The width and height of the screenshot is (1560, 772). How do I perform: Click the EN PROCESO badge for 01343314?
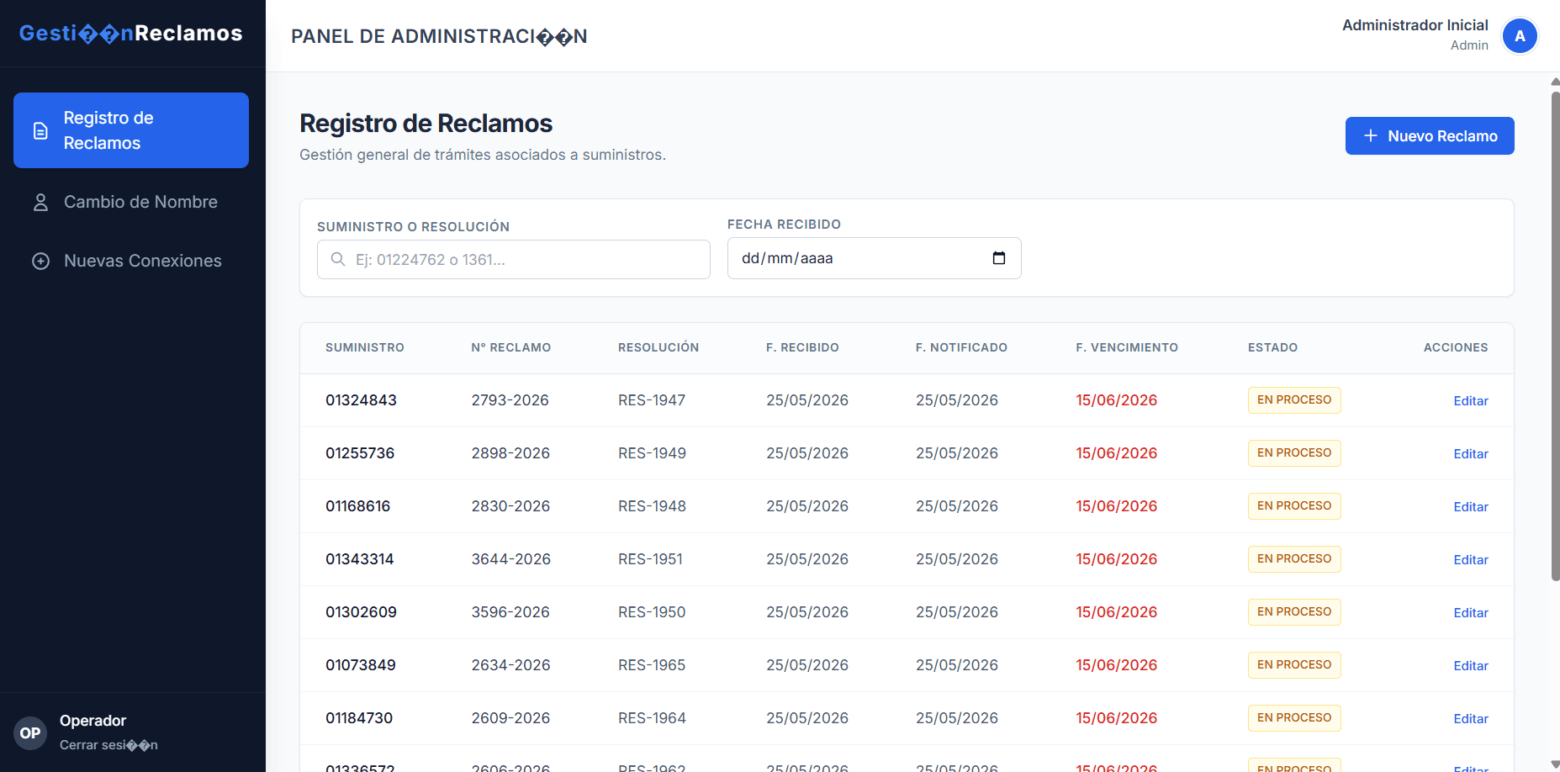click(1294, 559)
